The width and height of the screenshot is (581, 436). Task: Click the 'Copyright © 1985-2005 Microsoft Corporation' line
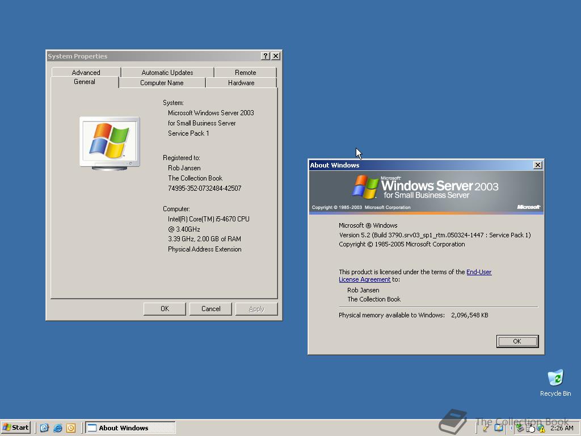(x=402, y=244)
